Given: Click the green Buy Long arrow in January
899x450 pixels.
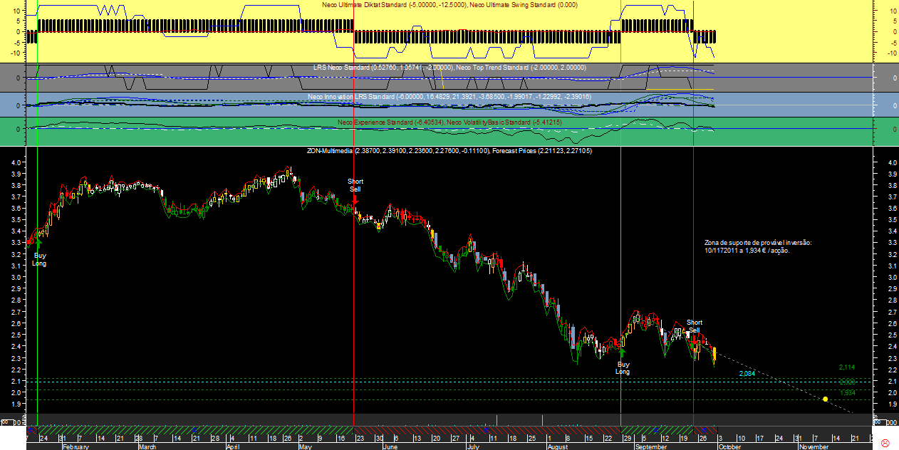Looking at the screenshot, I should [x=40, y=245].
